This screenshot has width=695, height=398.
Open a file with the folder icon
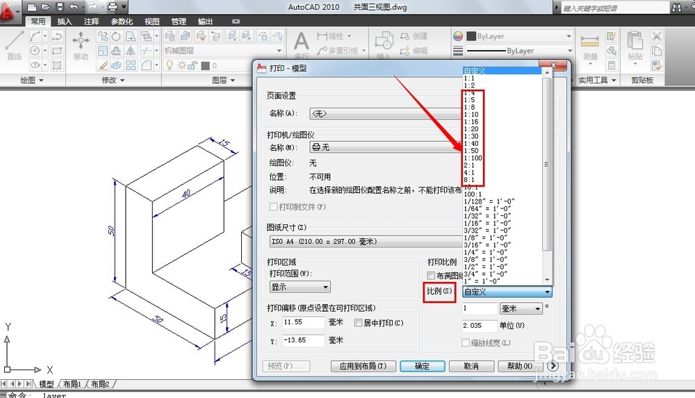click(46, 7)
